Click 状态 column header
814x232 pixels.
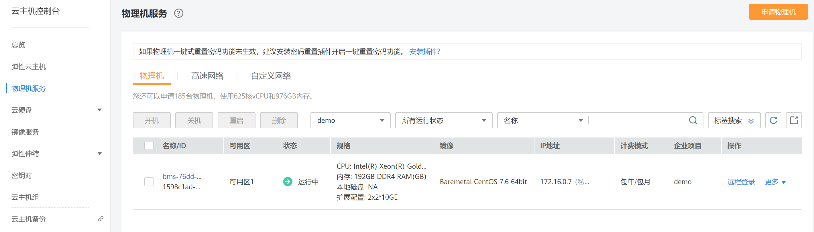point(290,146)
